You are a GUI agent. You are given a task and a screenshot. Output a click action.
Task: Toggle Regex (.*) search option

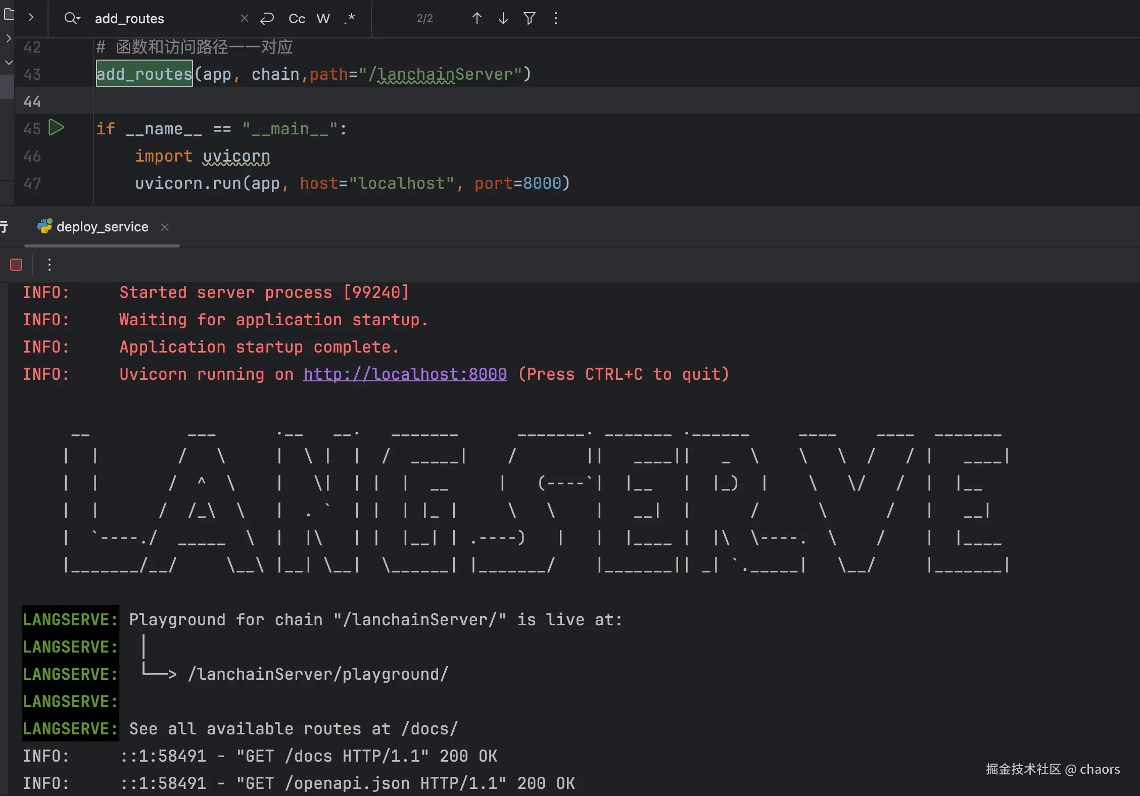coord(350,19)
